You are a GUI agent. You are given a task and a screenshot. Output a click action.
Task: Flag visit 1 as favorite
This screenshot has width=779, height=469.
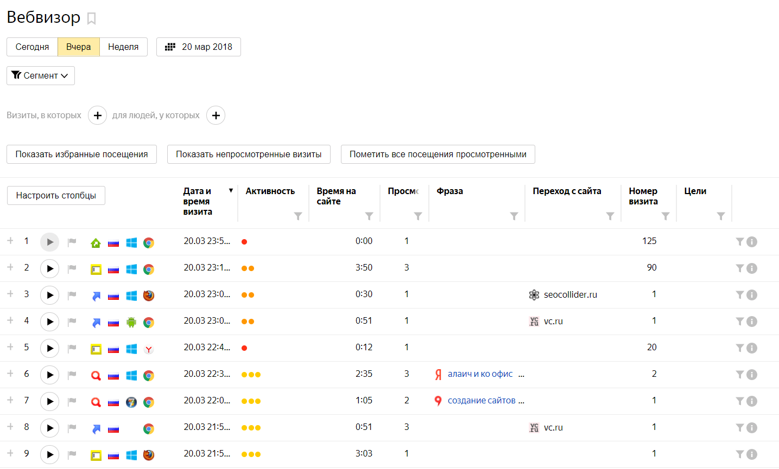[x=72, y=242]
